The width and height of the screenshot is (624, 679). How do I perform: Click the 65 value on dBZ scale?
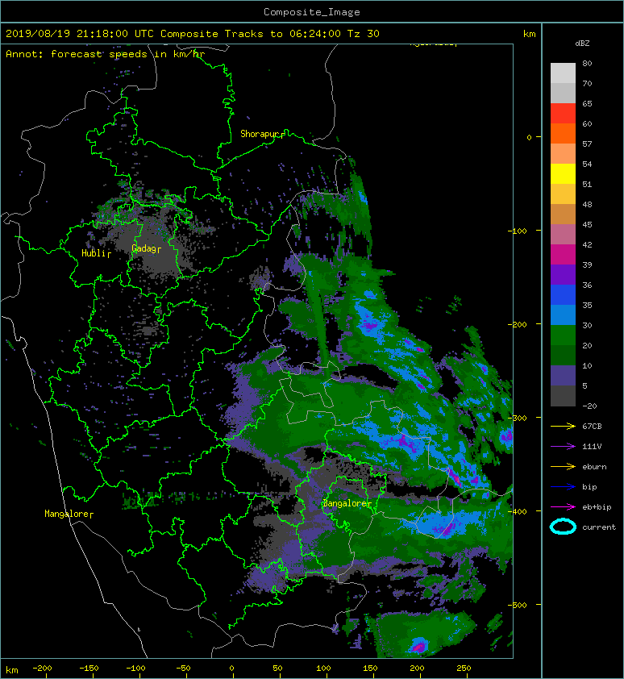pos(587,103)
